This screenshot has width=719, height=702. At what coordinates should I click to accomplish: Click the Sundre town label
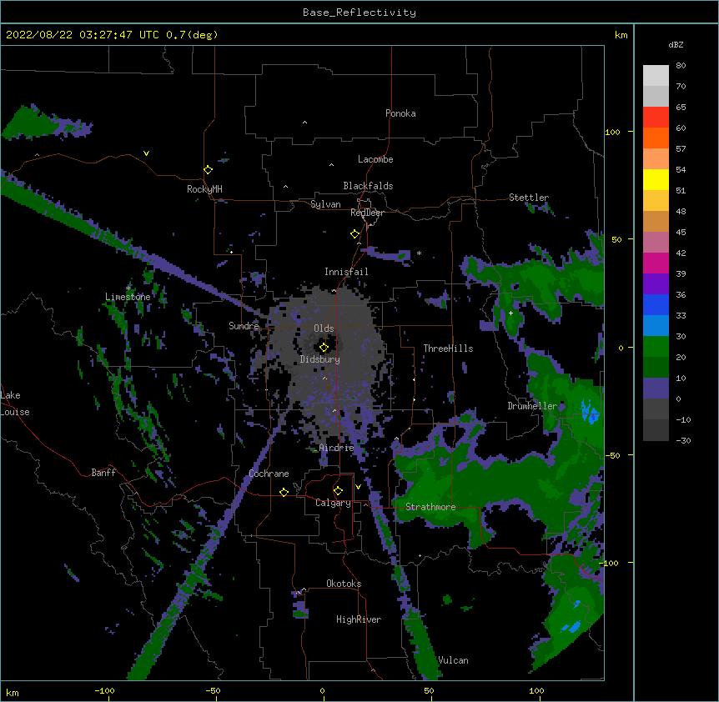[x=244, y=326]
